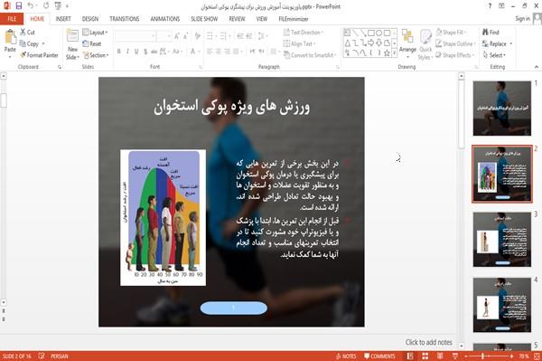Toggle text Shadow formatting
This screenshot has width=542, height=361.
(145, 52)
